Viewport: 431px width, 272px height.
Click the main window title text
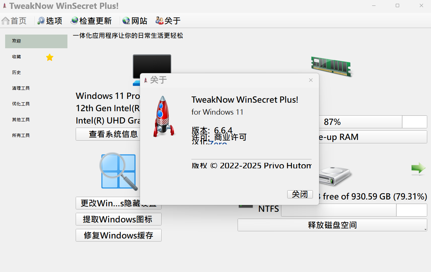64,6
